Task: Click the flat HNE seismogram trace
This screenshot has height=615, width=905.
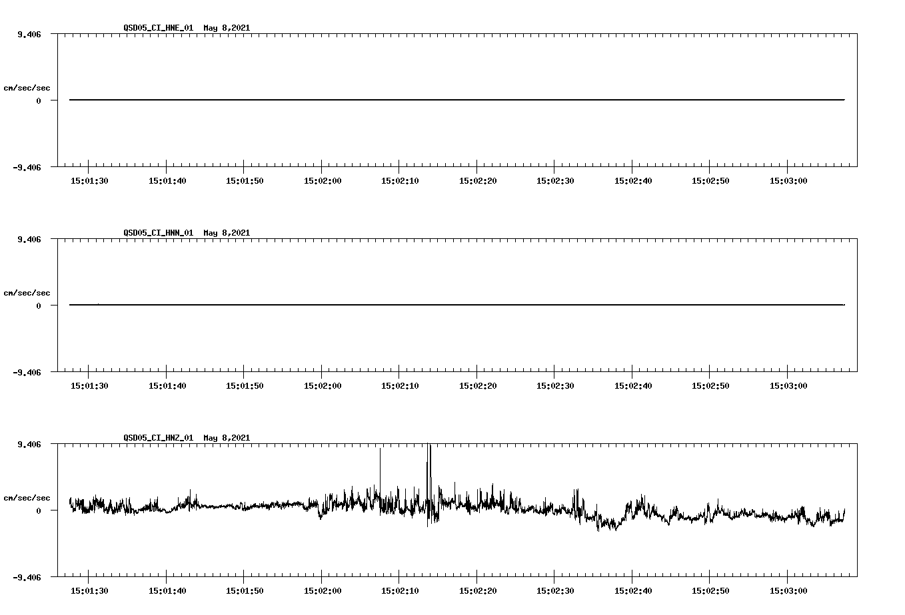Action: click(x=400, y=100)
